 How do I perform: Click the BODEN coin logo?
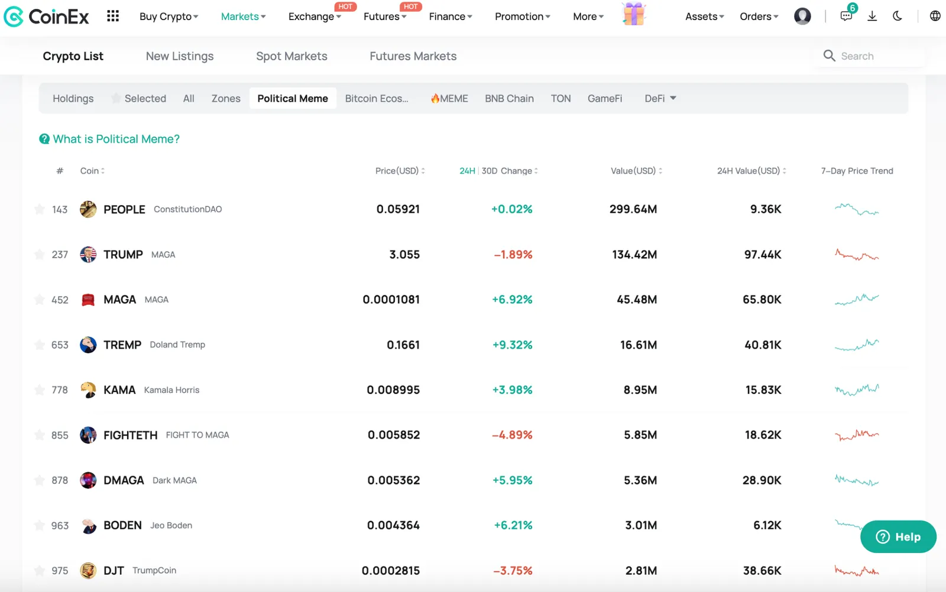coord(88,526)
